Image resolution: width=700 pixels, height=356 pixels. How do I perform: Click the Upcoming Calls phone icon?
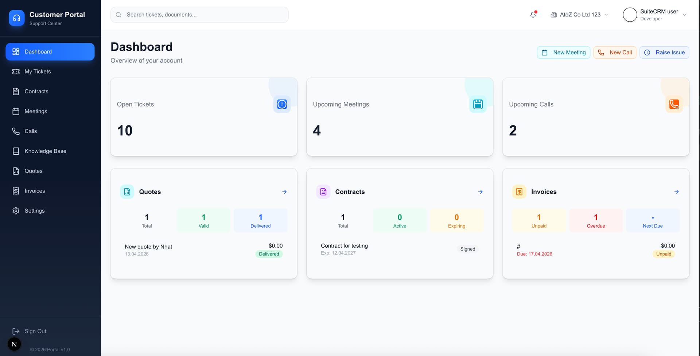pyautogui.click(x=674, y=104)
